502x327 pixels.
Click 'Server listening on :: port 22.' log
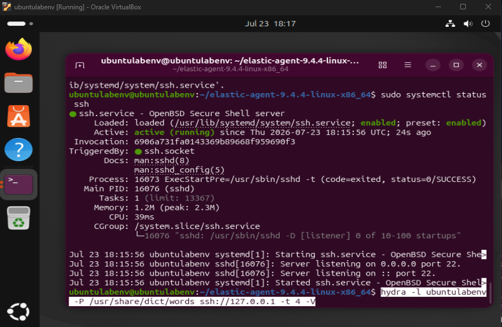358,273
